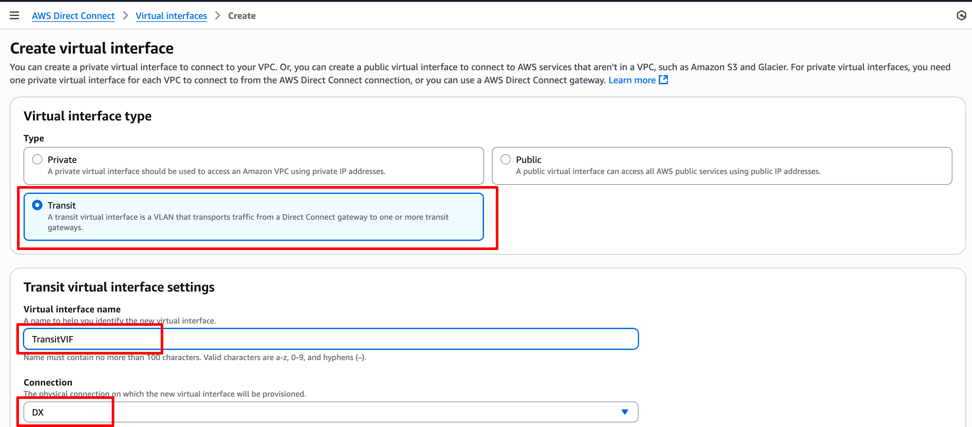Viewport: 972px width, 427px height.
Task: Navigate to Virtual interfaces breadcrumb
Action: tap(171, 16)
